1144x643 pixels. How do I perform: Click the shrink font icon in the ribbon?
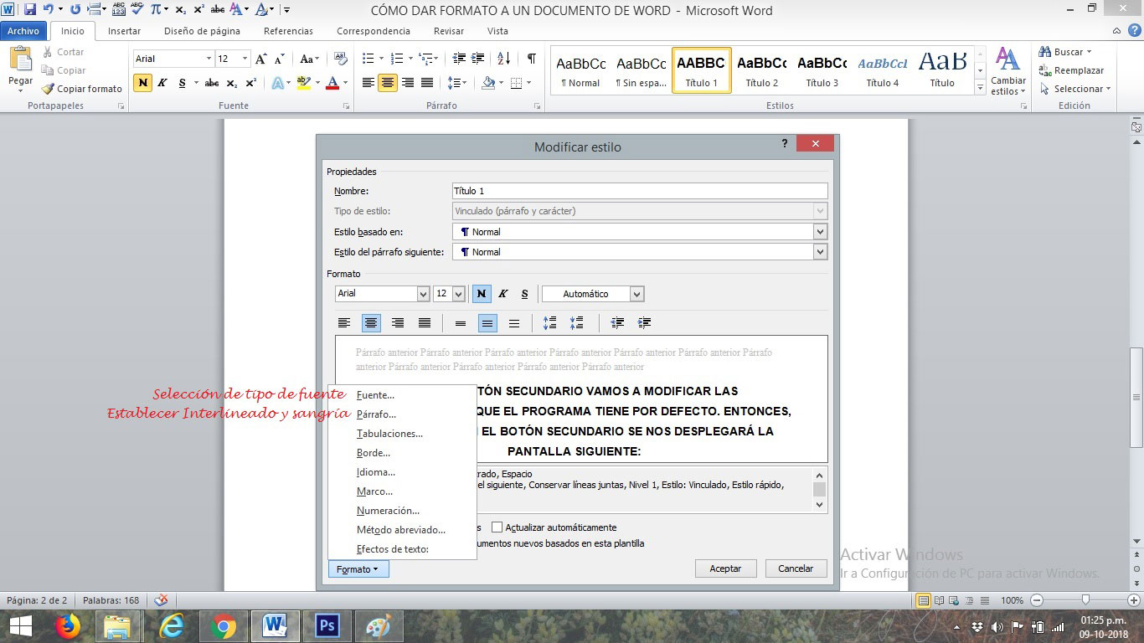click(x=281, y=59)
